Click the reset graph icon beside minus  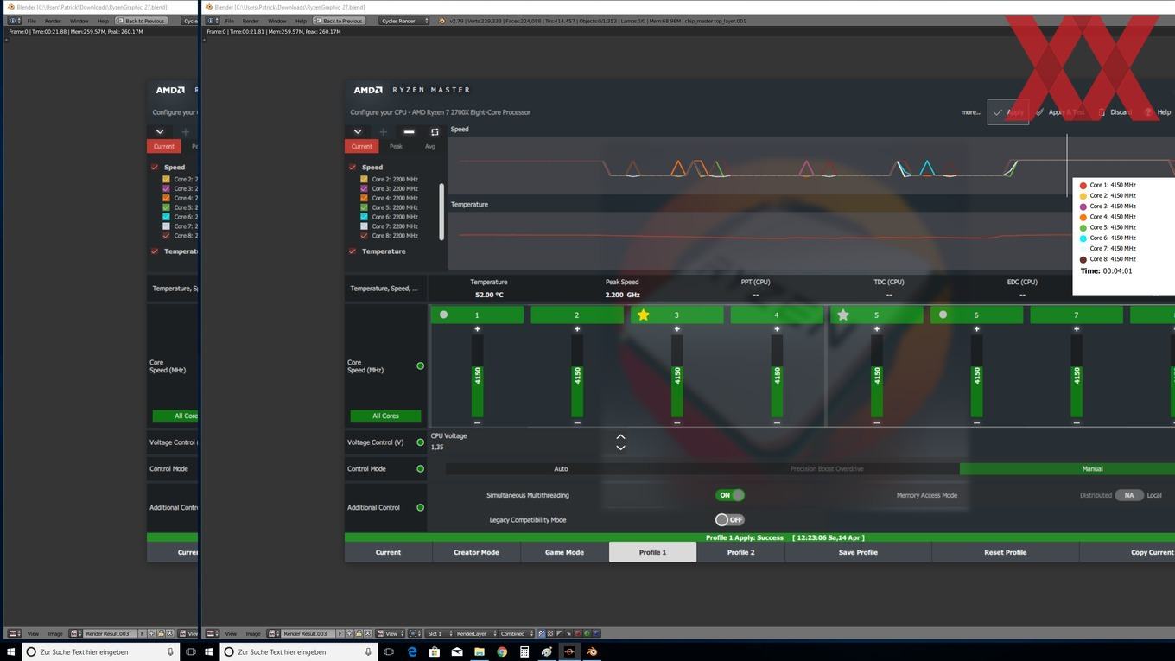tap(435, 132)
